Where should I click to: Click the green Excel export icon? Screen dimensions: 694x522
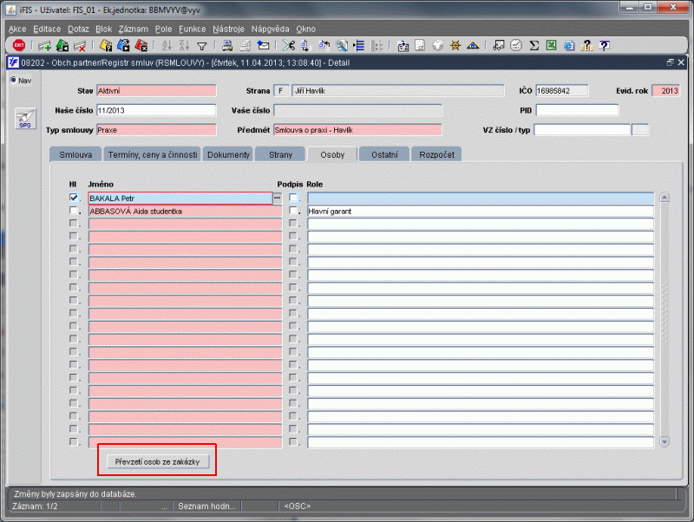click(552, 45)
